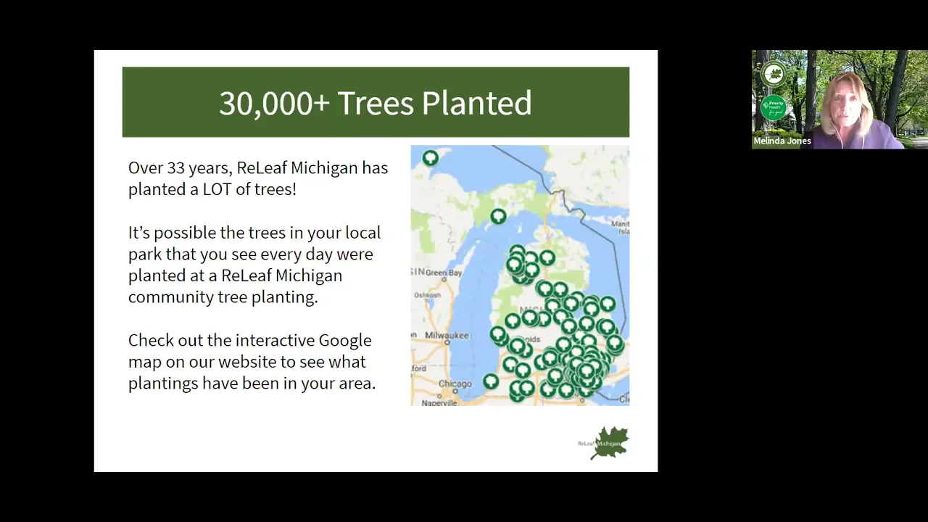Click the Melinda Jones name label

point(782,141)
